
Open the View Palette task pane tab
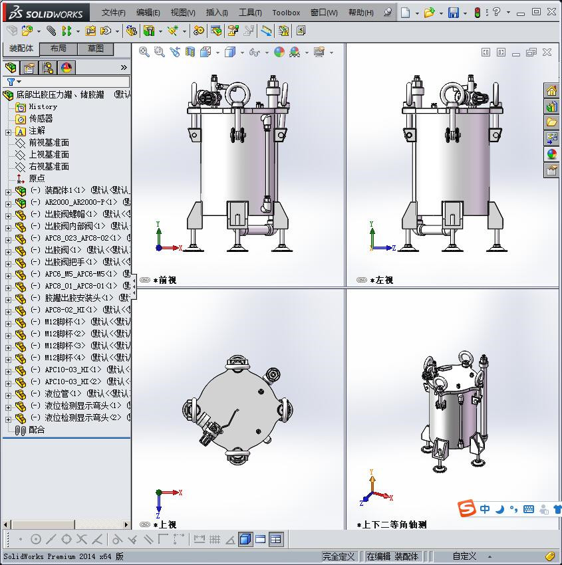(x=551, y=138)
